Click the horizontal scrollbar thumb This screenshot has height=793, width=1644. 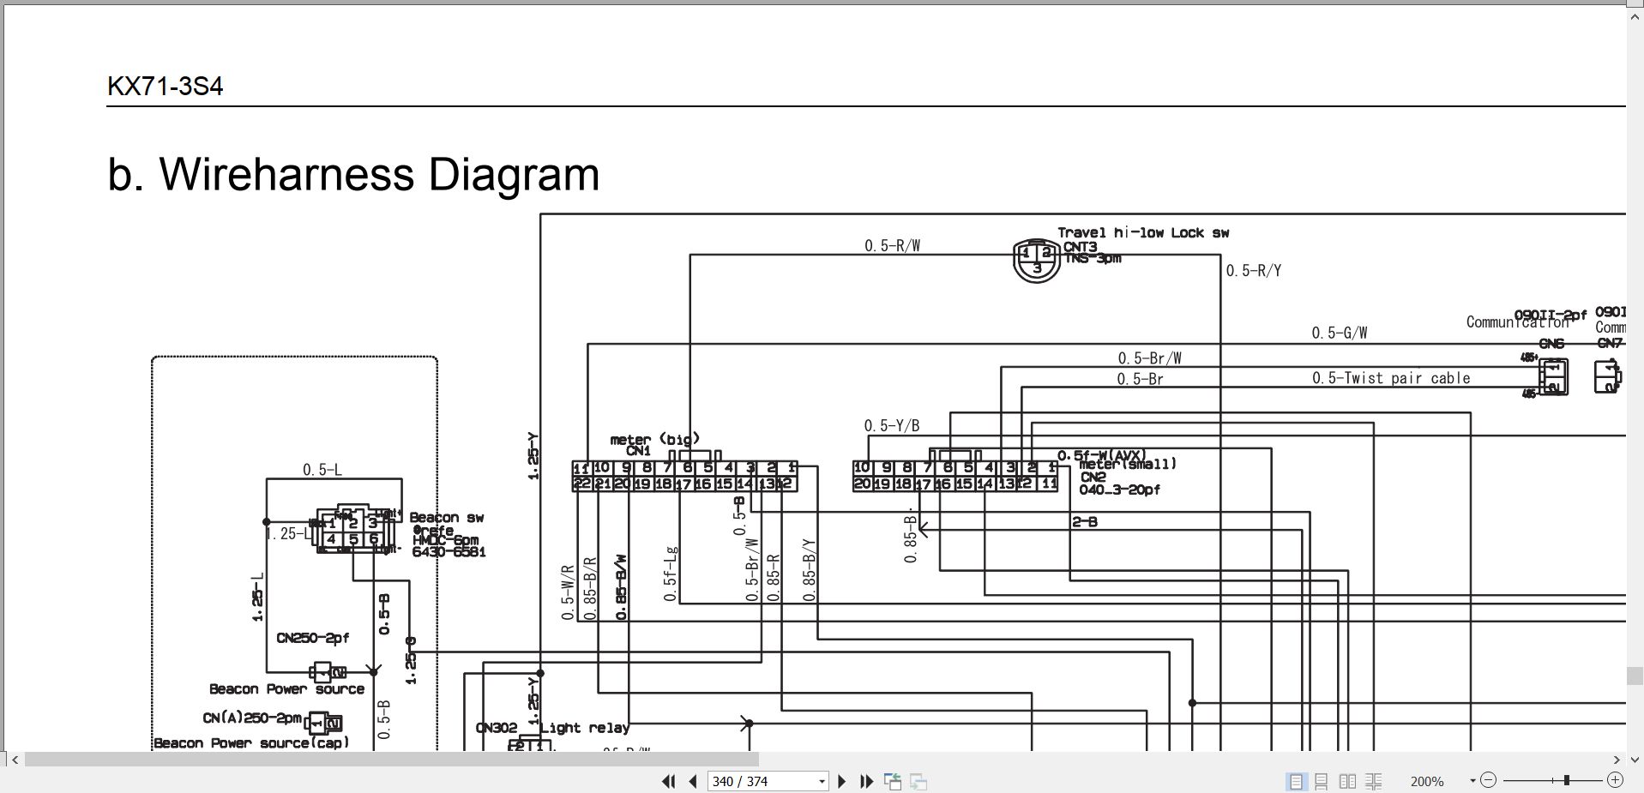coord(392,760)
